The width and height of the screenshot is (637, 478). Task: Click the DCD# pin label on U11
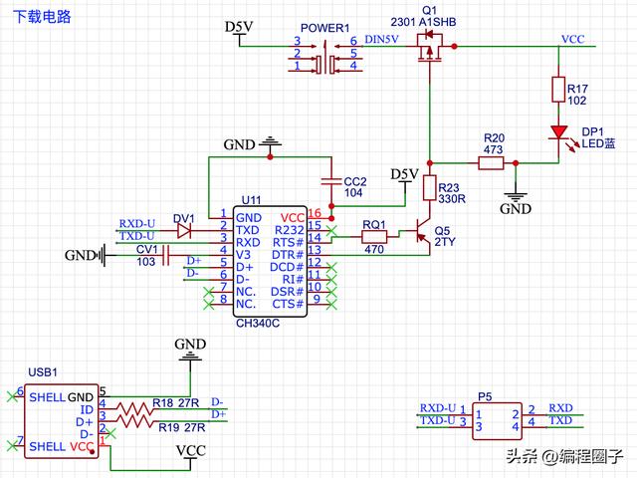(x=287, y=267)
